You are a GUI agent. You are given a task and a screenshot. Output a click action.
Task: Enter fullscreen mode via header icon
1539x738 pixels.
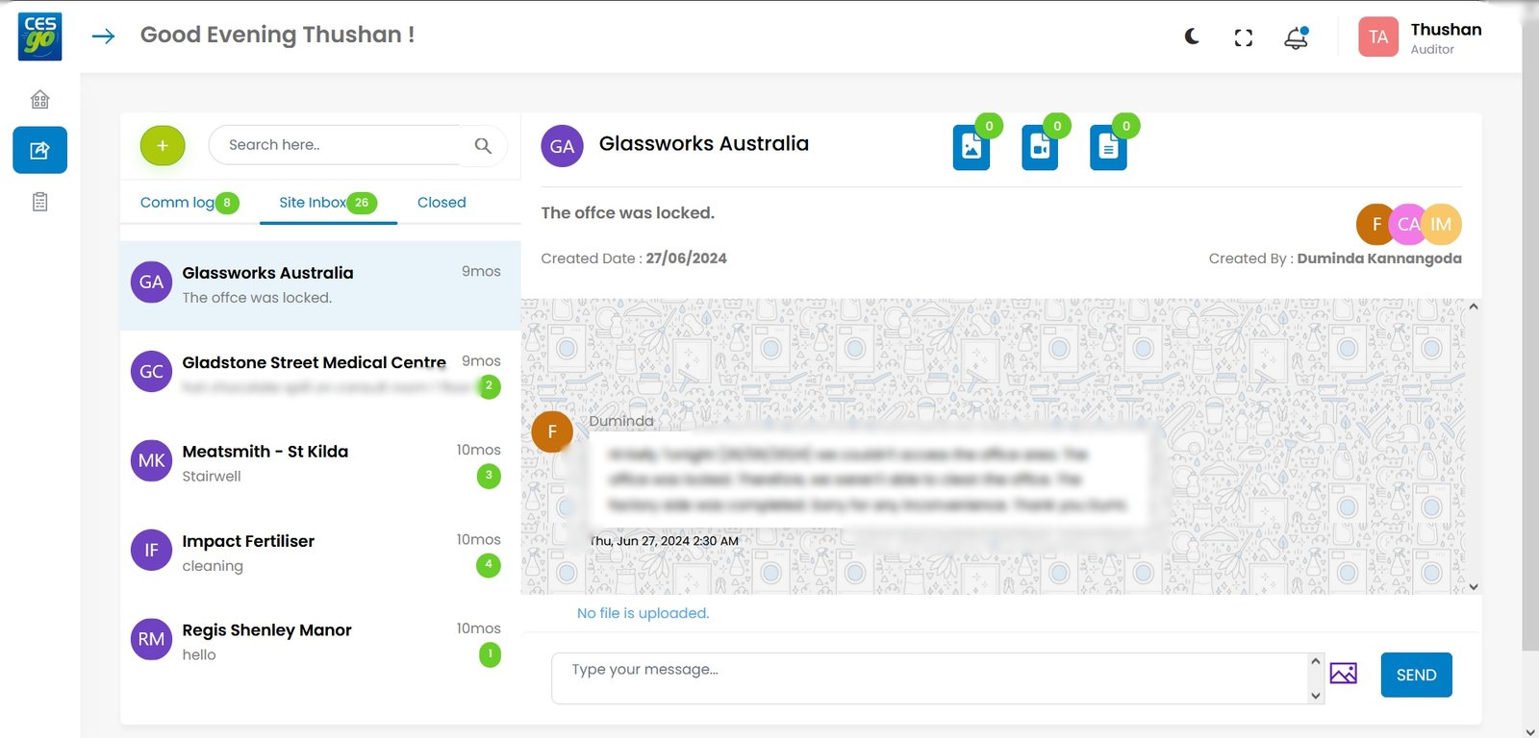(x=1243, y=37)
